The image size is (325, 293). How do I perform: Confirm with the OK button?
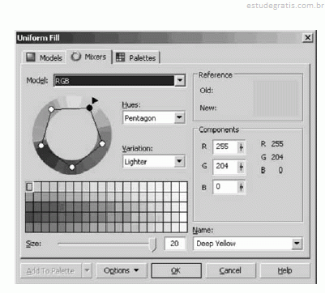pos(176,270)
